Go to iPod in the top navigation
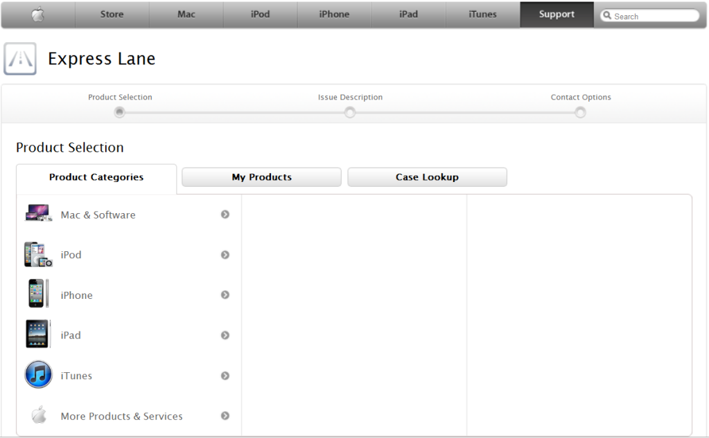The image size is (709, 438). [261, 15]
